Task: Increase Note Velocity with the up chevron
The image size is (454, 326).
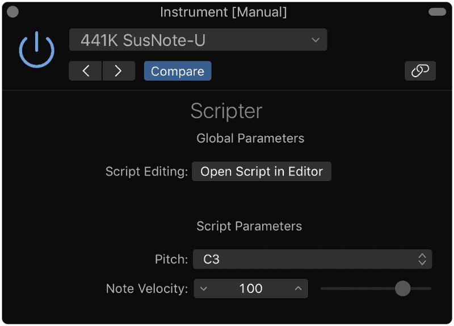Action: click(x=299, y=289)
